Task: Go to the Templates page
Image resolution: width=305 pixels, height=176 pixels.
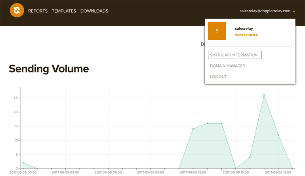Action: [x=64, y=11]
